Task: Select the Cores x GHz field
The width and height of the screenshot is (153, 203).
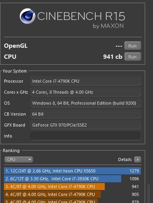Action: click(x=86, y=92)
